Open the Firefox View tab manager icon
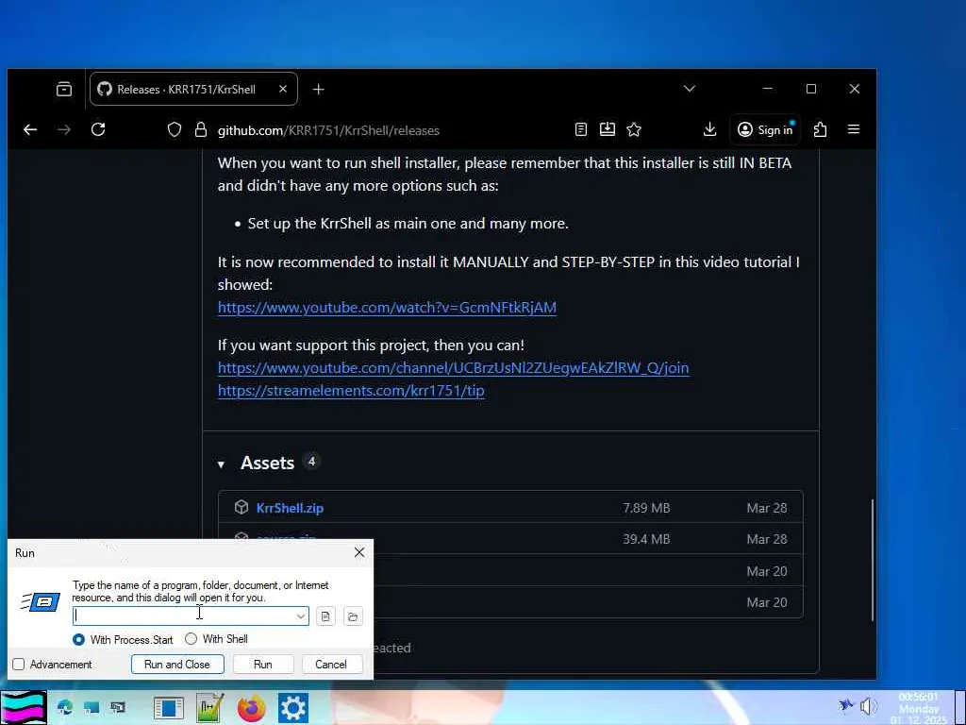Image resolution: width=966 pixels, height=725 pixels. (x=64, y=90)
